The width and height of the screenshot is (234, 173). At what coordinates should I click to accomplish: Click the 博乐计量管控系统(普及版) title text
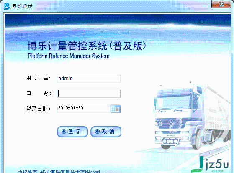tap(87, 46)
